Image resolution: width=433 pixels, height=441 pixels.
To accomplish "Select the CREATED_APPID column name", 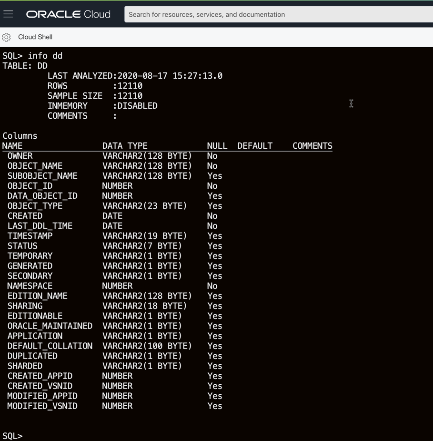I will coord(40,376).
